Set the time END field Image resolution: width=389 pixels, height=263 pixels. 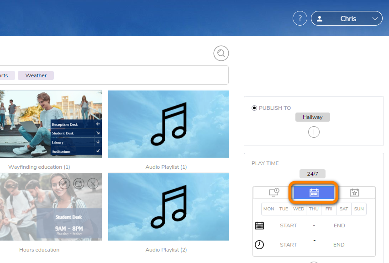point(339,245)
